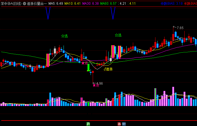Viewport: 197px width, 126px height.
Task: Click the first blue V-shaped marker at top
Action: pos(48,13)
